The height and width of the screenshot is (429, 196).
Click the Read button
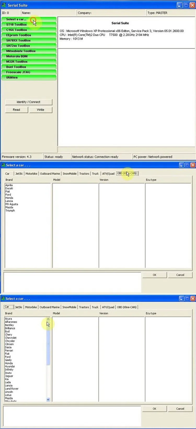pyautogui.click(x=16, y=110)
